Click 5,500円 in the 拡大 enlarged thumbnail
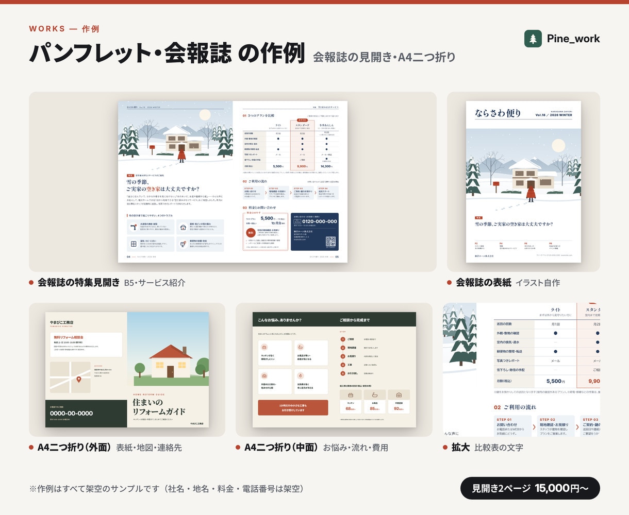Viewport: 629px width, 515px height. click(556, 381)
